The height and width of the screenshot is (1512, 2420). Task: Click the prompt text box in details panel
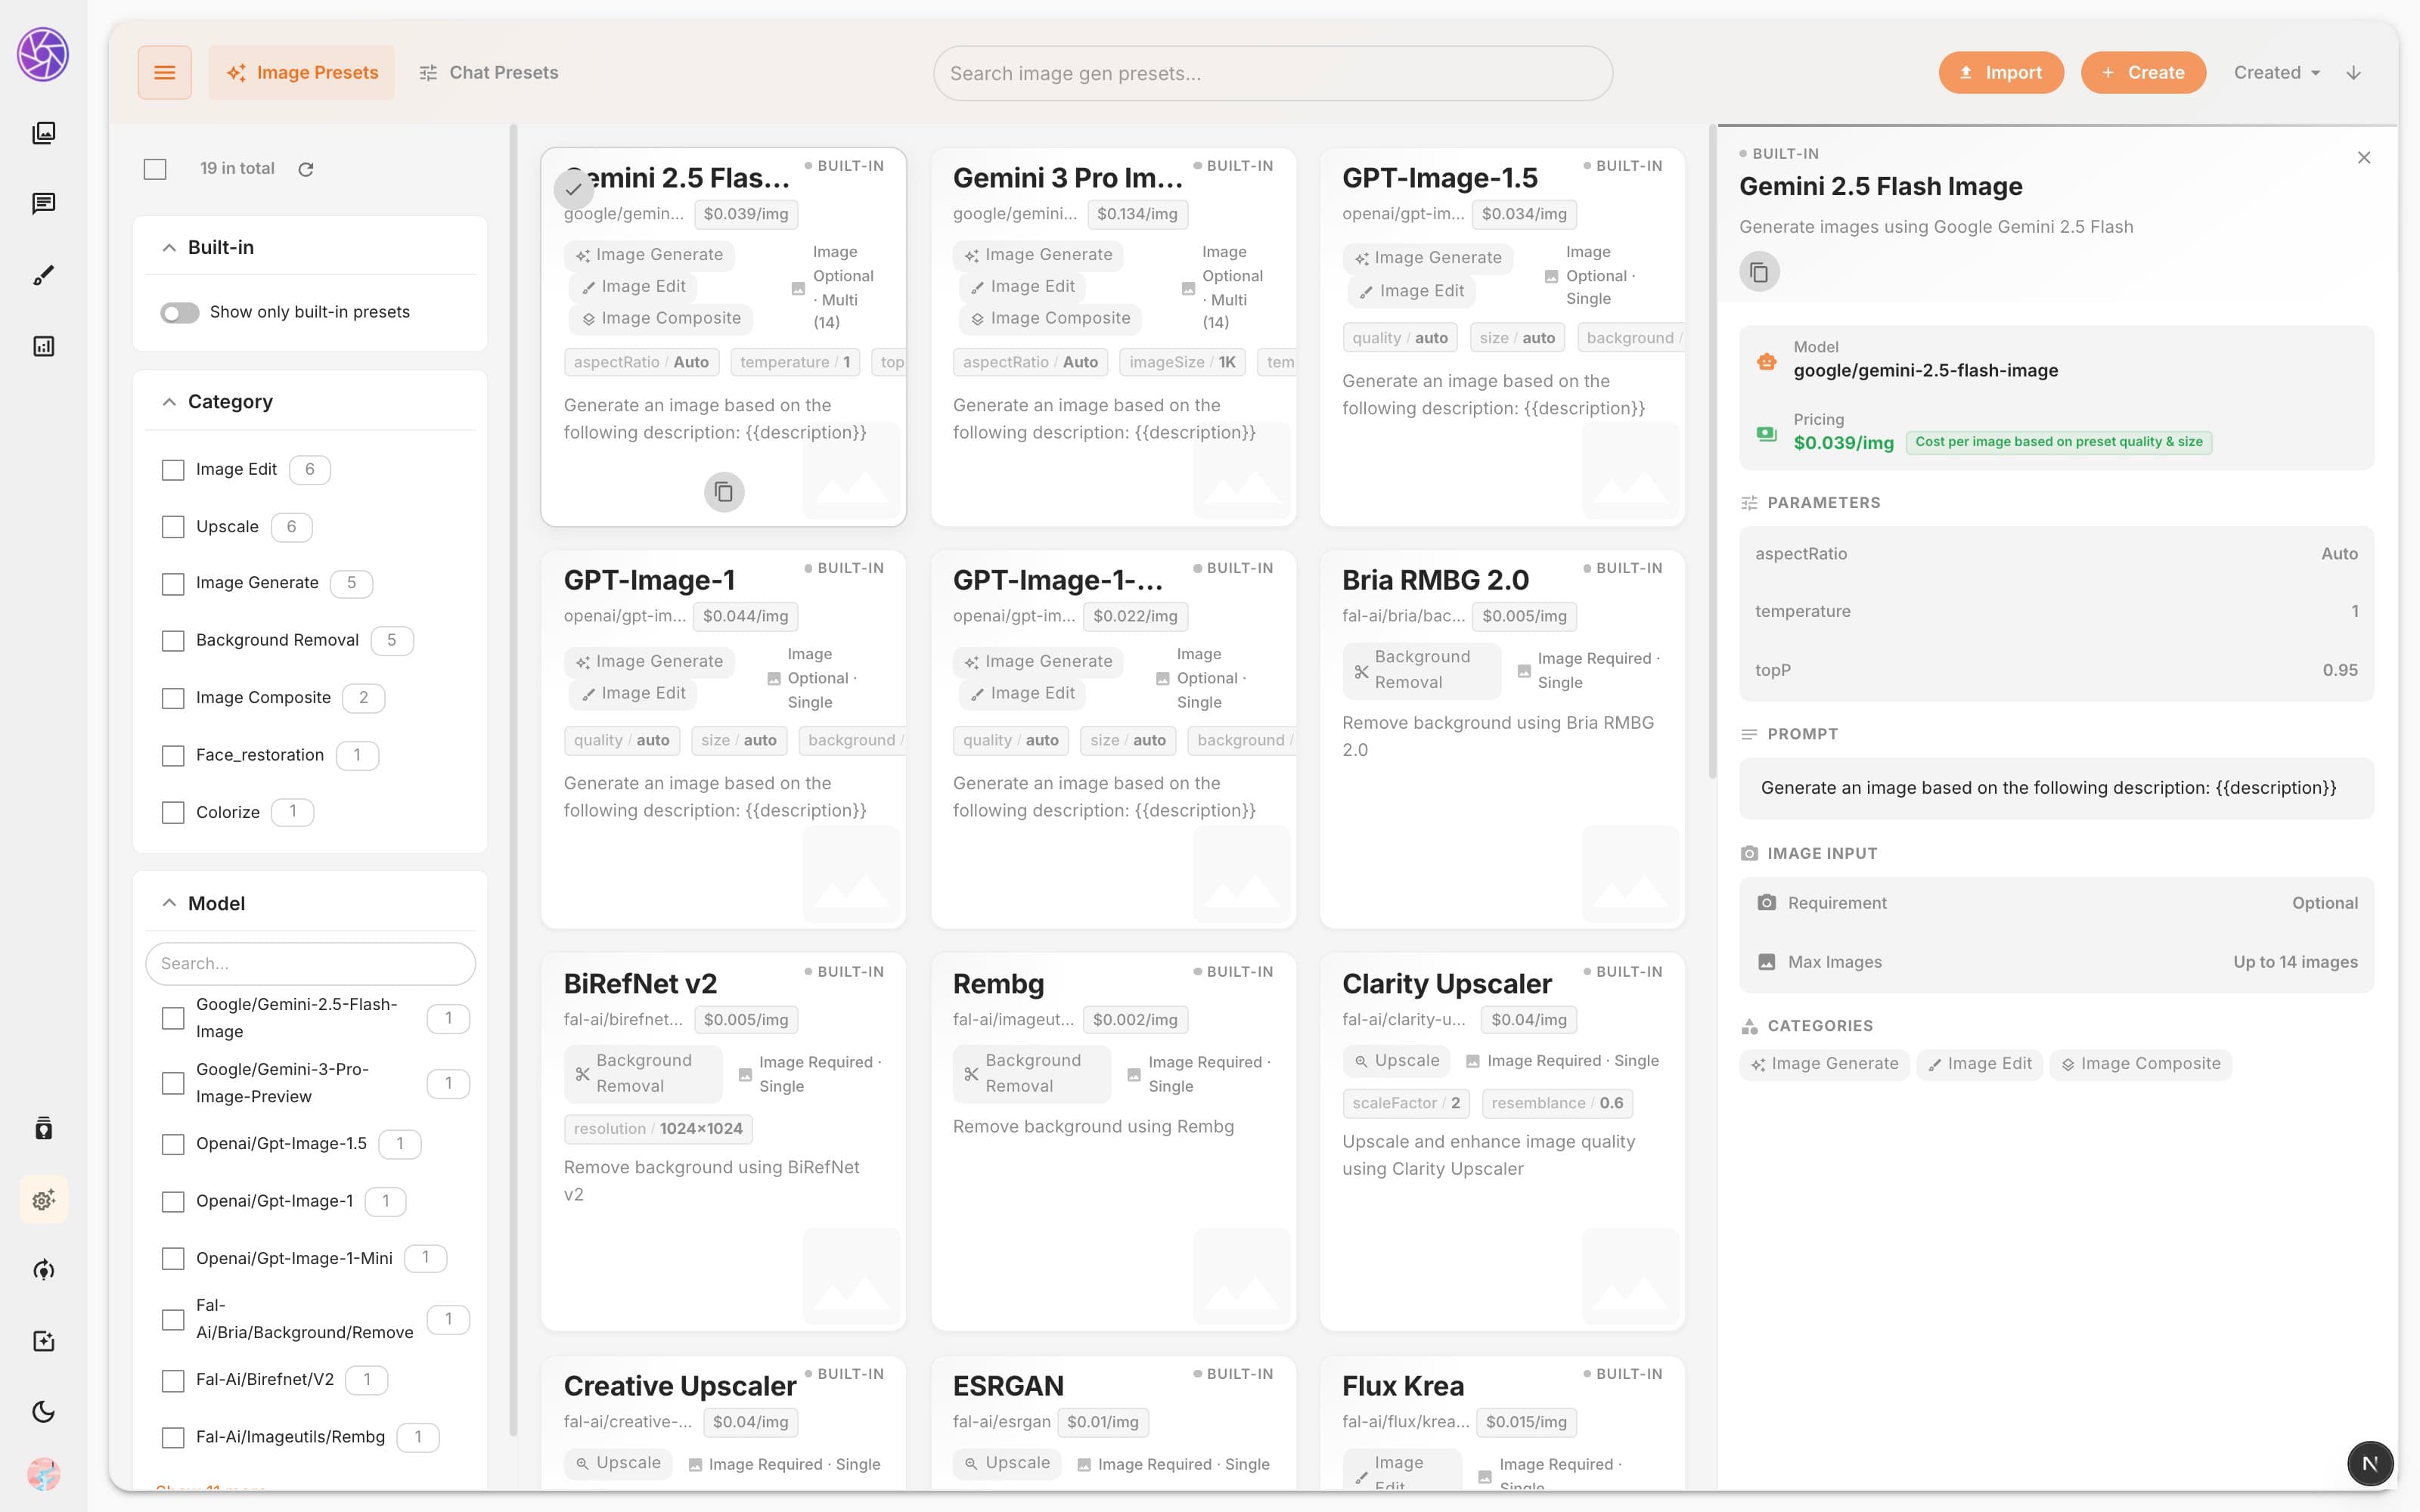click(2056, 789)
